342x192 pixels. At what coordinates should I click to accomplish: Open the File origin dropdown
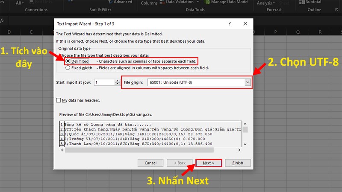[248, 82]
